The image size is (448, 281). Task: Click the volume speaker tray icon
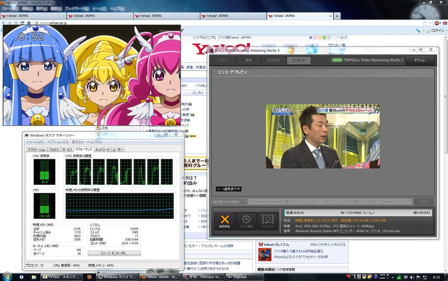coord(412,277)
